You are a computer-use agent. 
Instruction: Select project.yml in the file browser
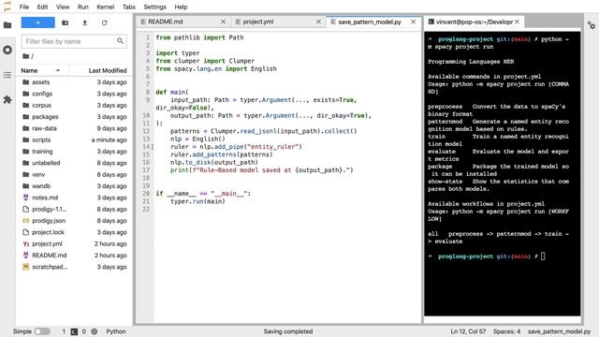[74, 243]
